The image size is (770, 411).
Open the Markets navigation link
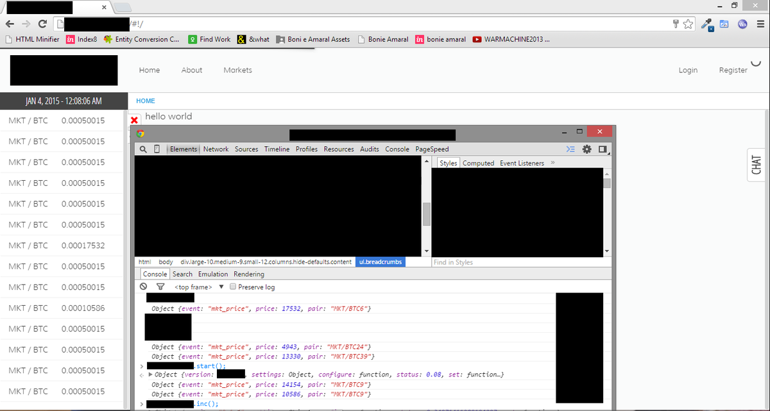point(238,70)
